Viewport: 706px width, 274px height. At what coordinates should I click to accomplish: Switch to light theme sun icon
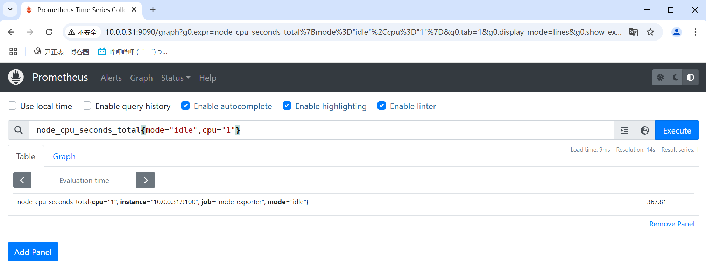[x=660, y=77]
